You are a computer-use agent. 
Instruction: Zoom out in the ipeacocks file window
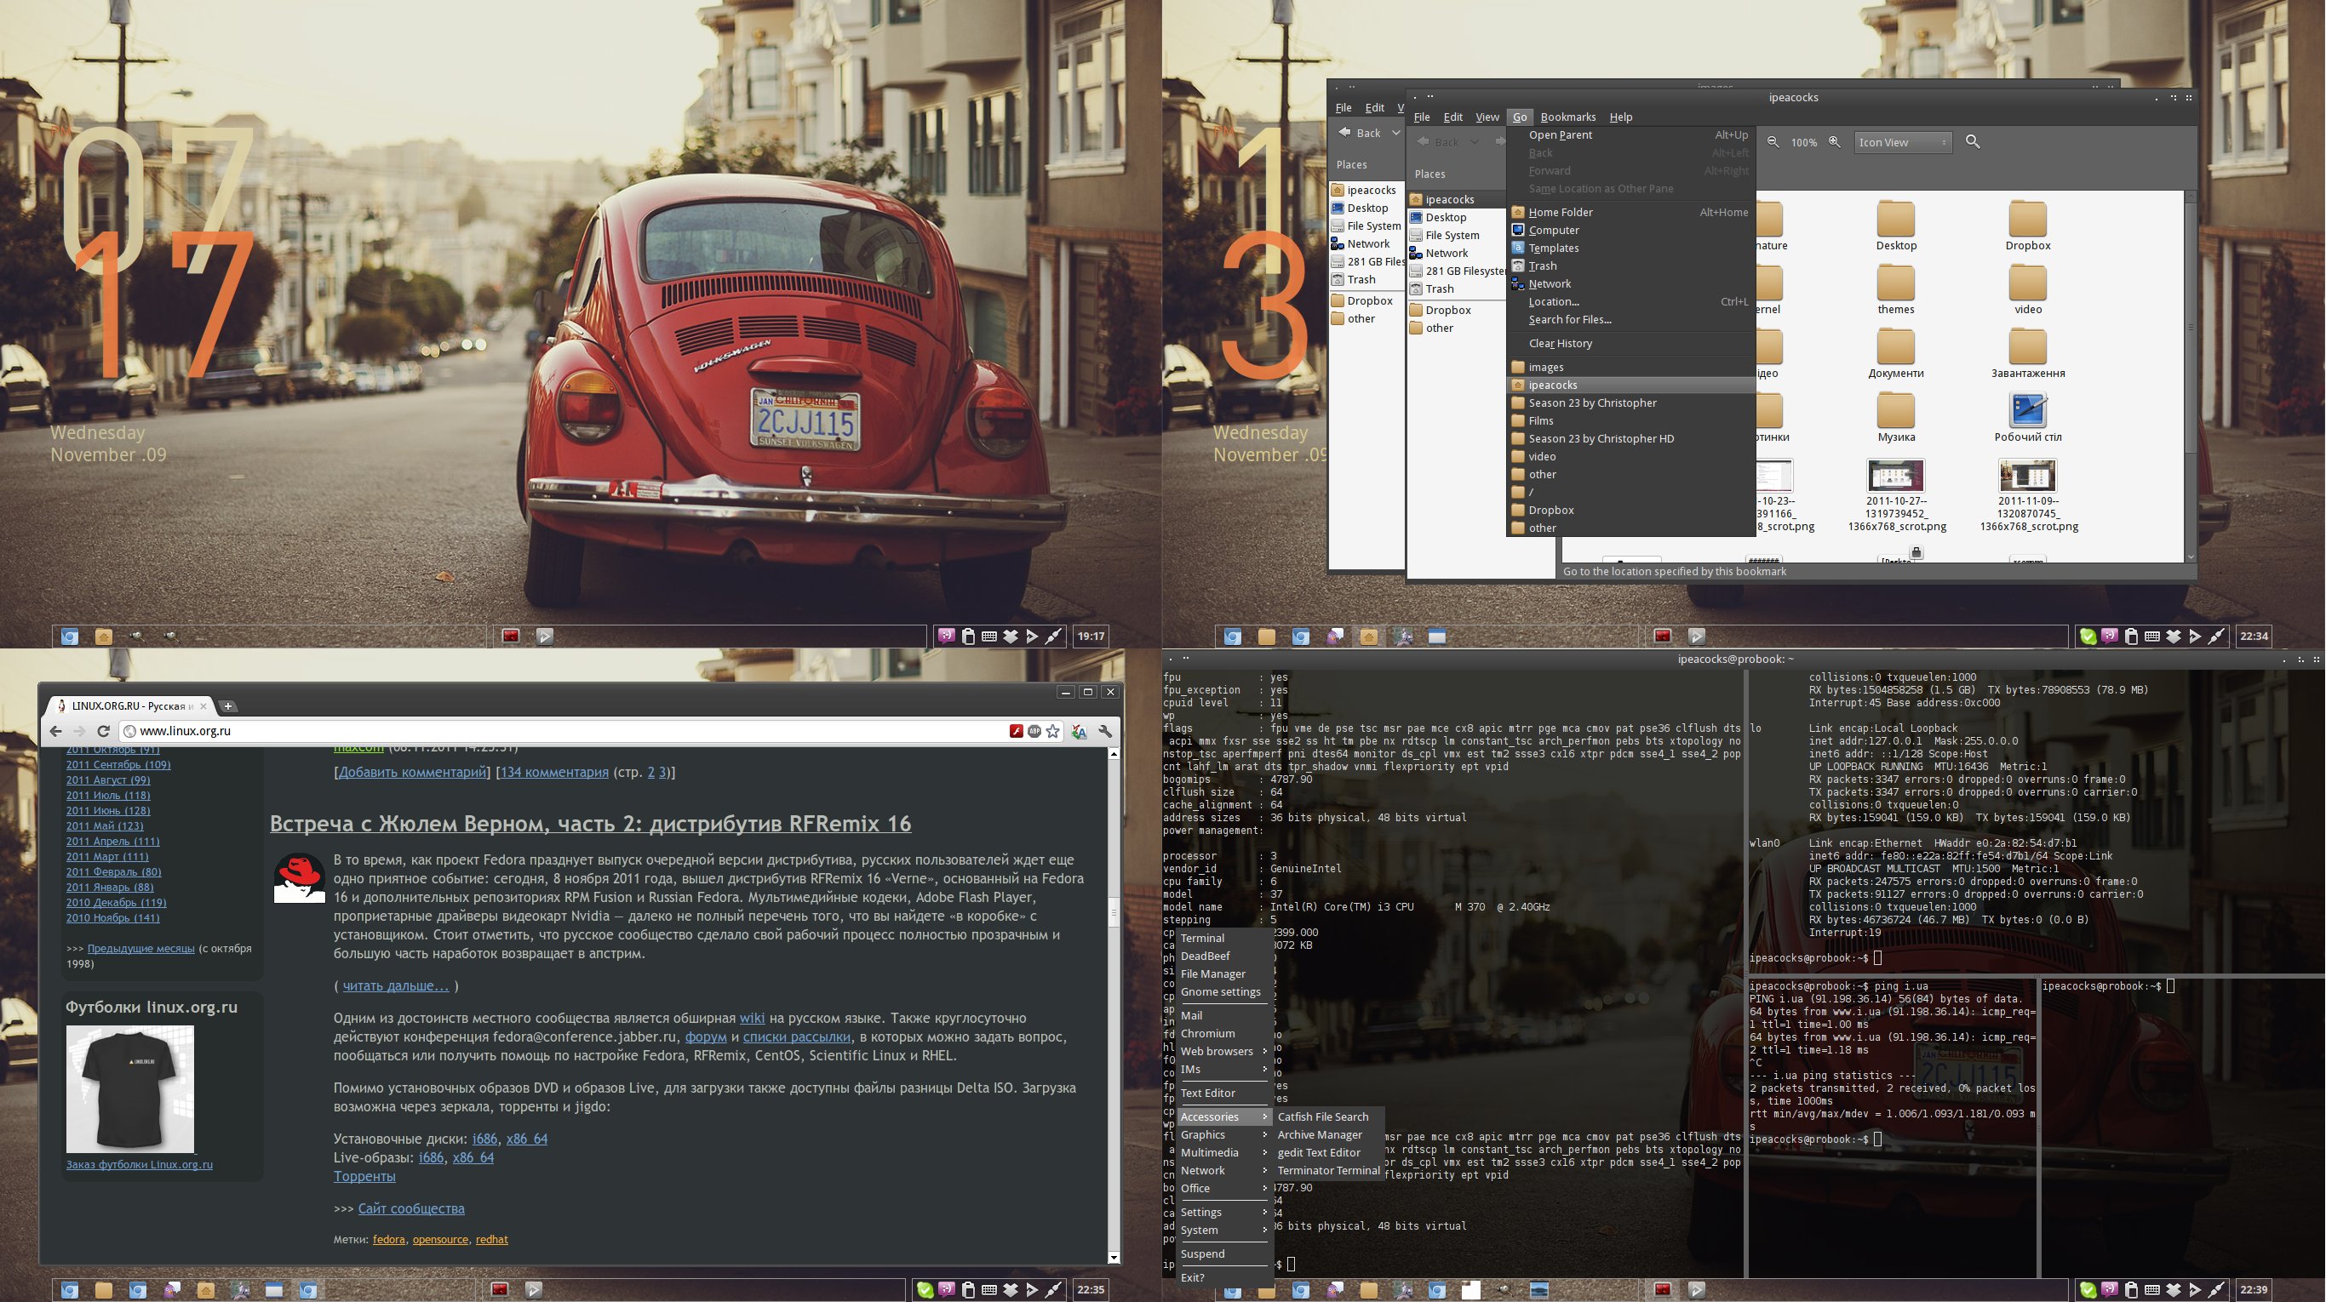pos(1773,141)
